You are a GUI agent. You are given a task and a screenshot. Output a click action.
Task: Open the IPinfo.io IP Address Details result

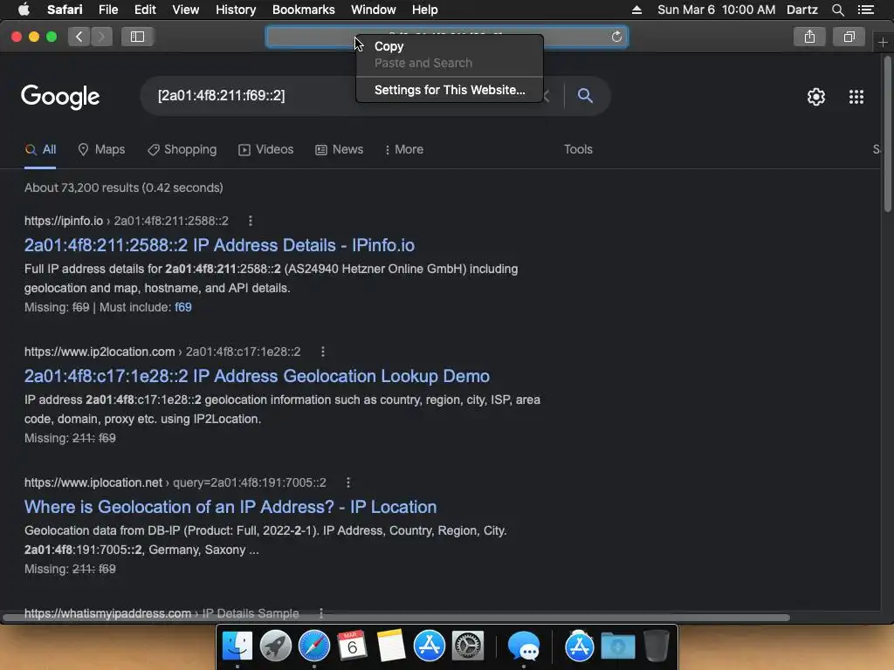[219, 245]
